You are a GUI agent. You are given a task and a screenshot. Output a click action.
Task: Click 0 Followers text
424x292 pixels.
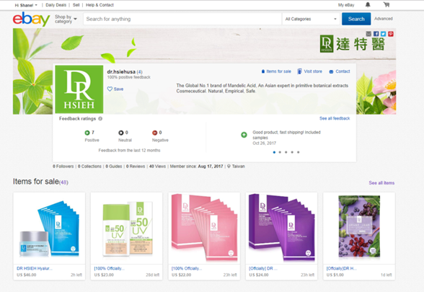click(63, 167)
